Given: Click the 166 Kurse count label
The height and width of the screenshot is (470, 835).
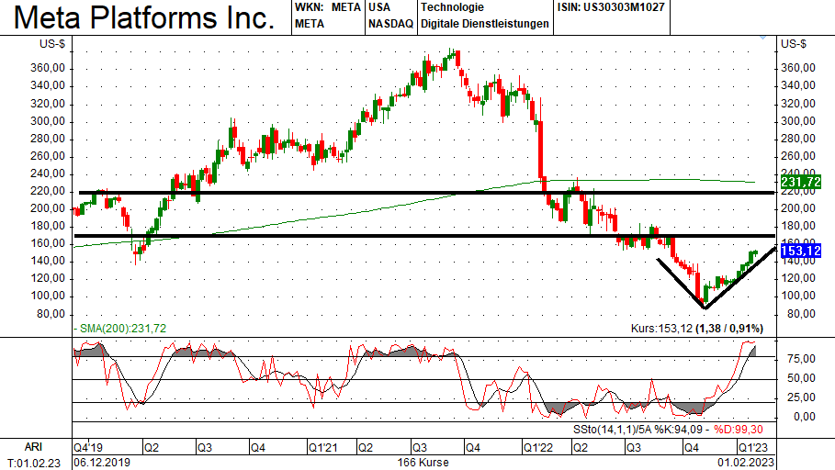Looking at the screenshot, I should [x=423, y=463].
